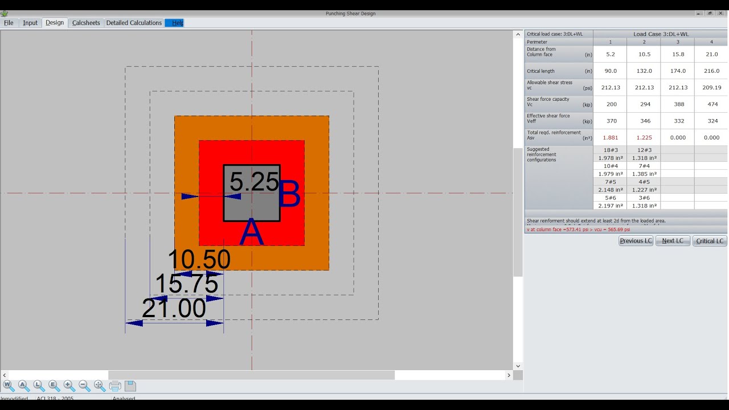Viewport: 729px width, 410px height.
Task: Click the vertical scrollbar up arrow
Action: coord(518,34)
